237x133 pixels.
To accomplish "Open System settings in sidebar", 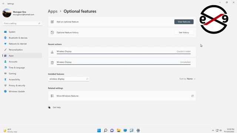I will 22,32.
